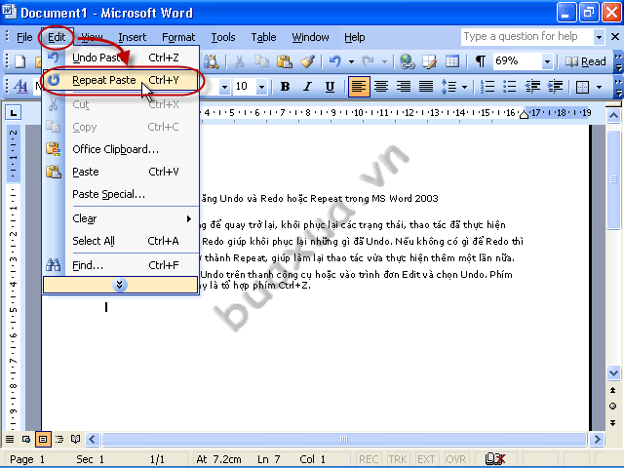
Task: Toggle Print Layout view button
Action: click(x=43, y=440)
